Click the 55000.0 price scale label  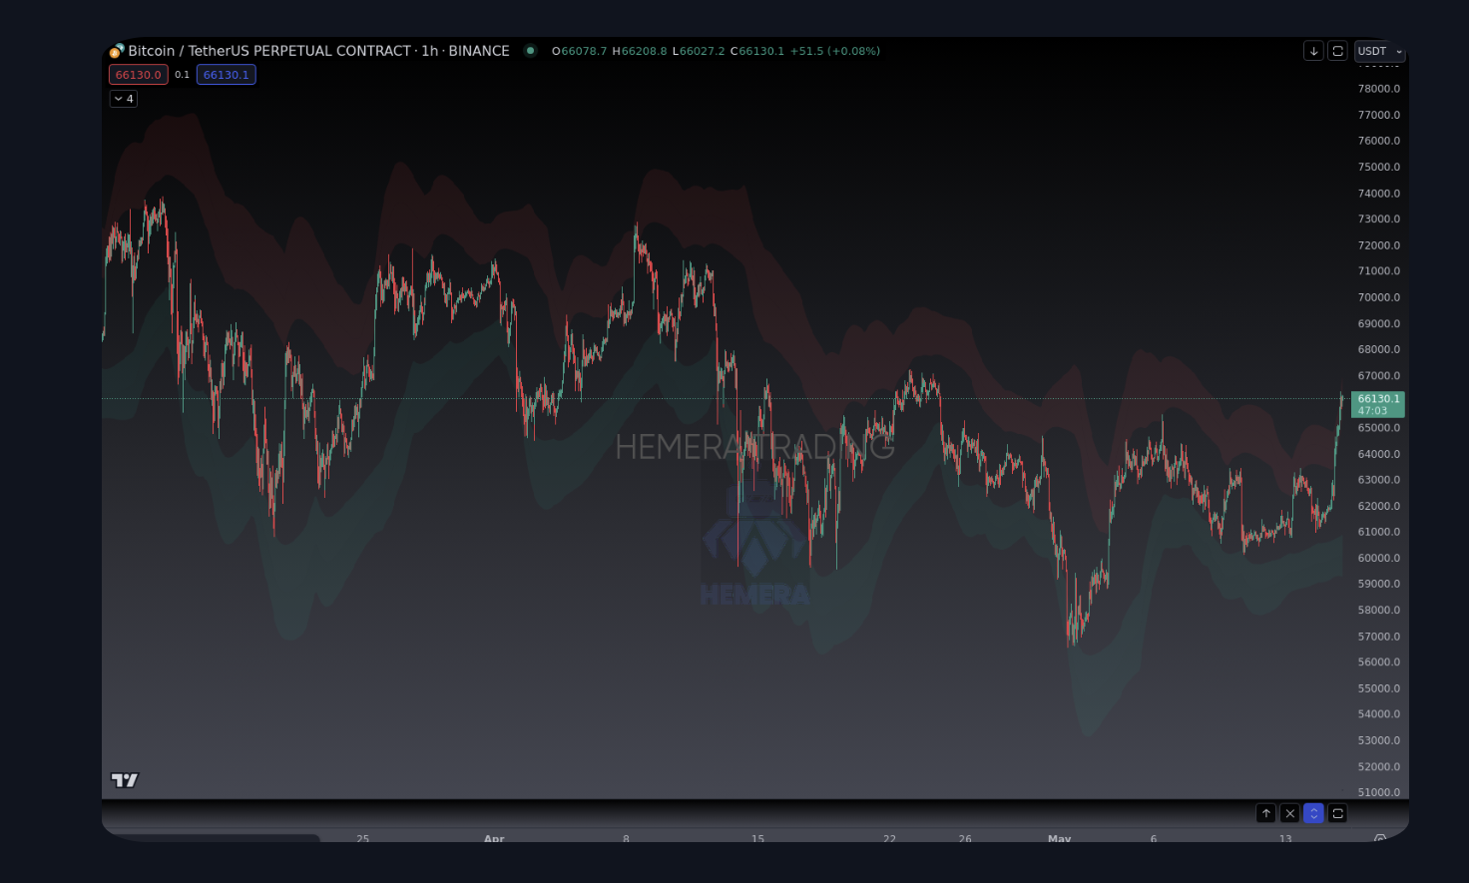(x=1378, y=688)
